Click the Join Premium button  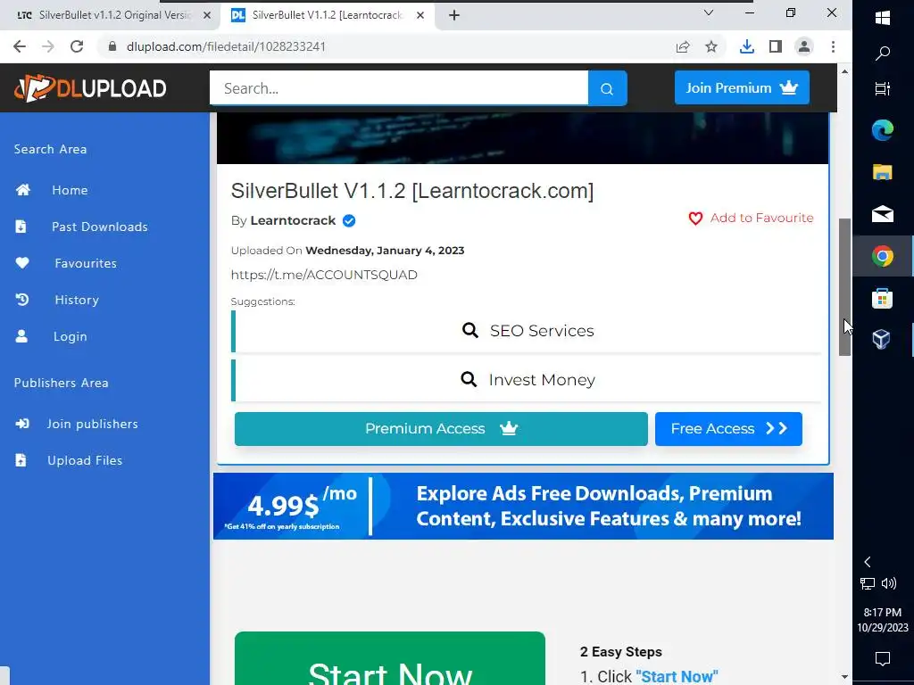coord(742,88)
